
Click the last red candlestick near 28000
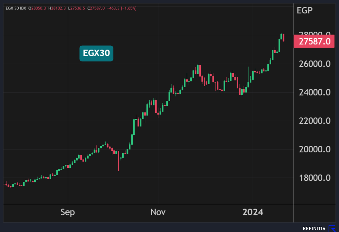point(284,38)
